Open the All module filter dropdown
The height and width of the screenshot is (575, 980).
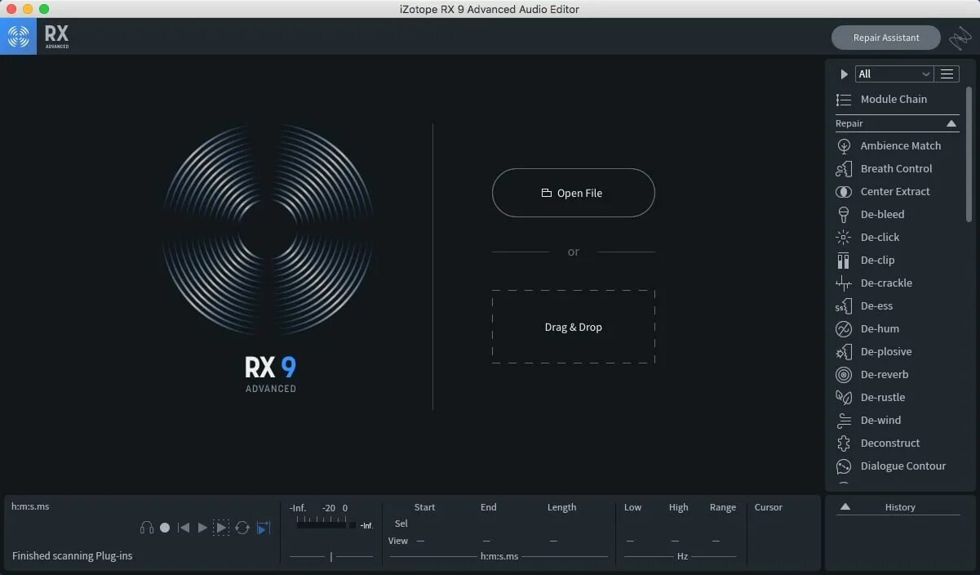(x=894, y=74)
